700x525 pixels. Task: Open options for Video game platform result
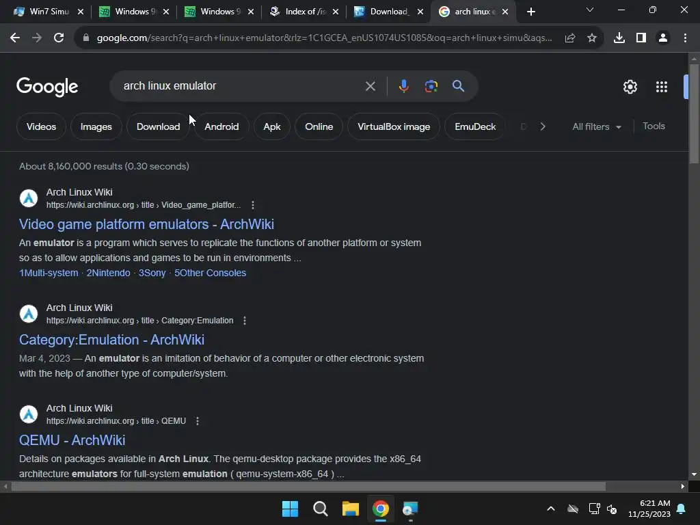(x=253, y=205)
